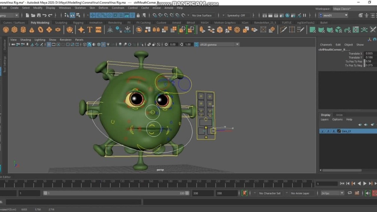Click the SVG tool shelf icon
Viewport: 377px width, 212px height.
(98, 30)
